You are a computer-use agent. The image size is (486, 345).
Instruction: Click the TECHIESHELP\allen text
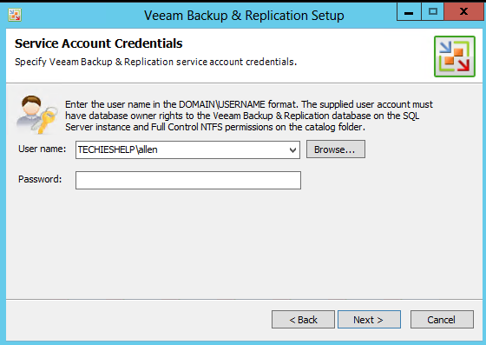[117, 149]
